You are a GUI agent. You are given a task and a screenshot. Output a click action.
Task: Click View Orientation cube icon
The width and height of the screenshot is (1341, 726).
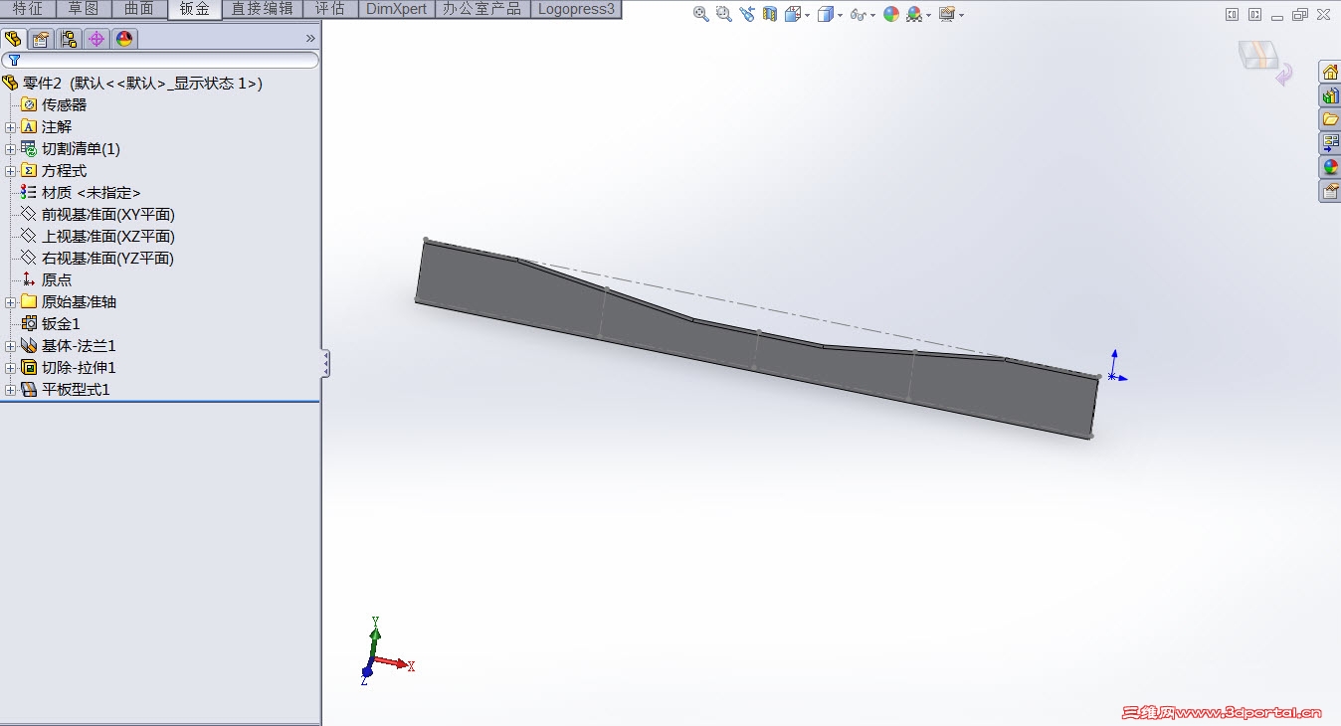[x=793, y=14]
